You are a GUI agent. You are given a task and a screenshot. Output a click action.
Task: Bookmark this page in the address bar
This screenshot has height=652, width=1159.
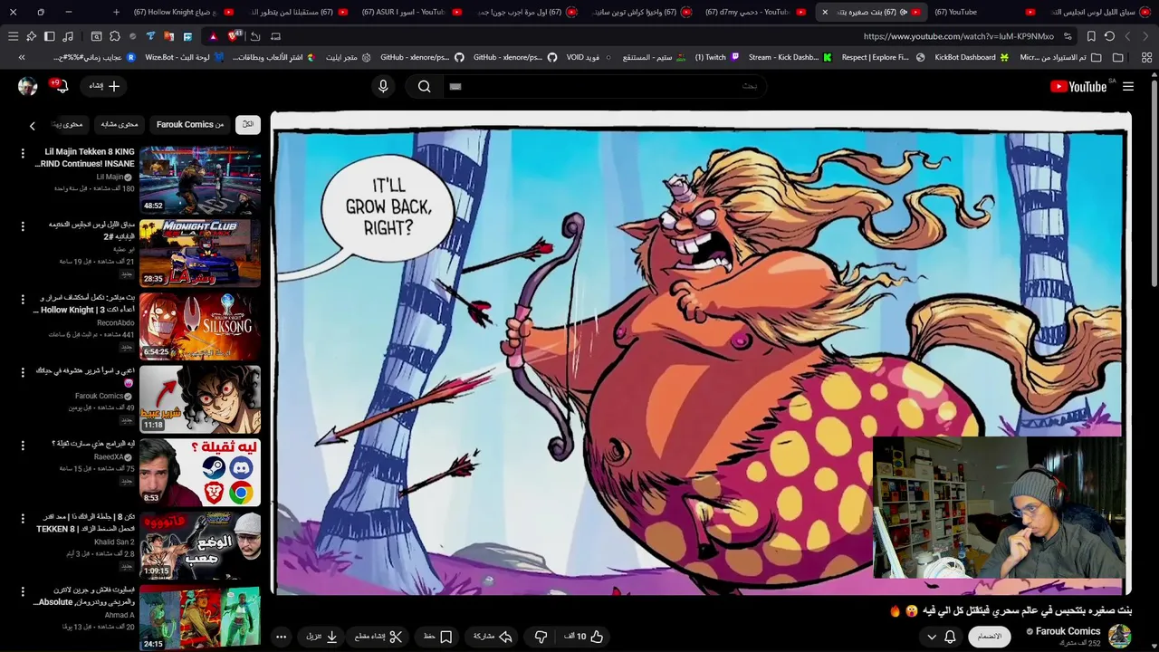(1091, 36)
